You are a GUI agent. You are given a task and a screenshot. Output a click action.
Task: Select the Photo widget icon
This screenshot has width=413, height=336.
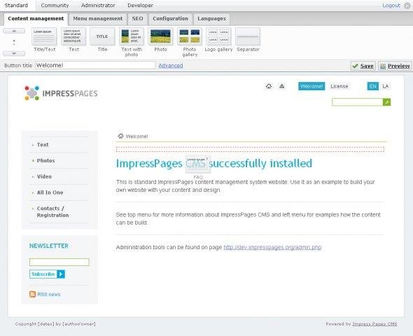coord(160,36)
